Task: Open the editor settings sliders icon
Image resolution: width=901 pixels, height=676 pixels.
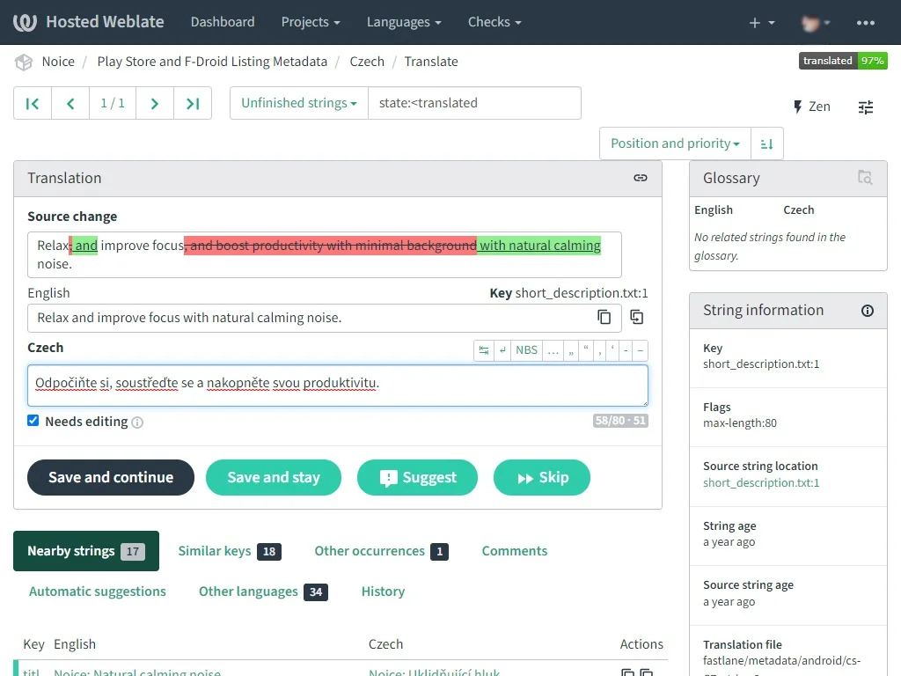Action: tap(866, 107)
